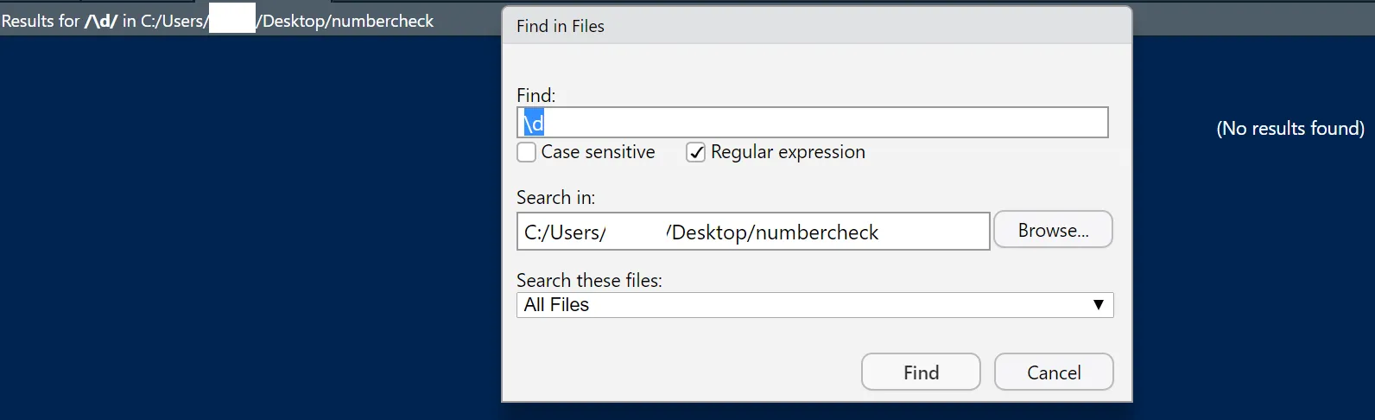
Task: Cancel the Find in Files dialog
Action: click(1054, 372)
